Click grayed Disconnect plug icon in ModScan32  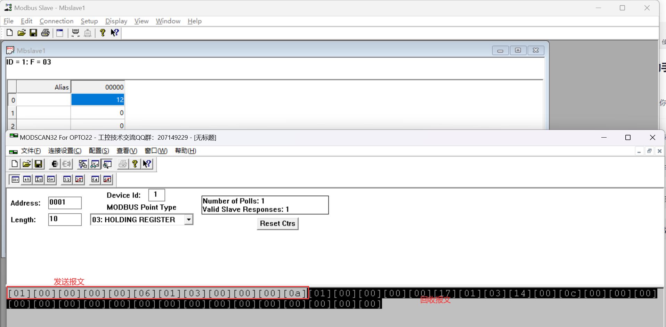(x=66, y=164)
